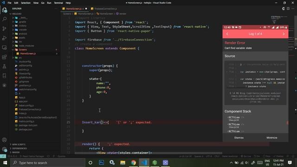Expand the node_modules folder
The width and height of the screenshot is (297, 167).
(26, 45)
